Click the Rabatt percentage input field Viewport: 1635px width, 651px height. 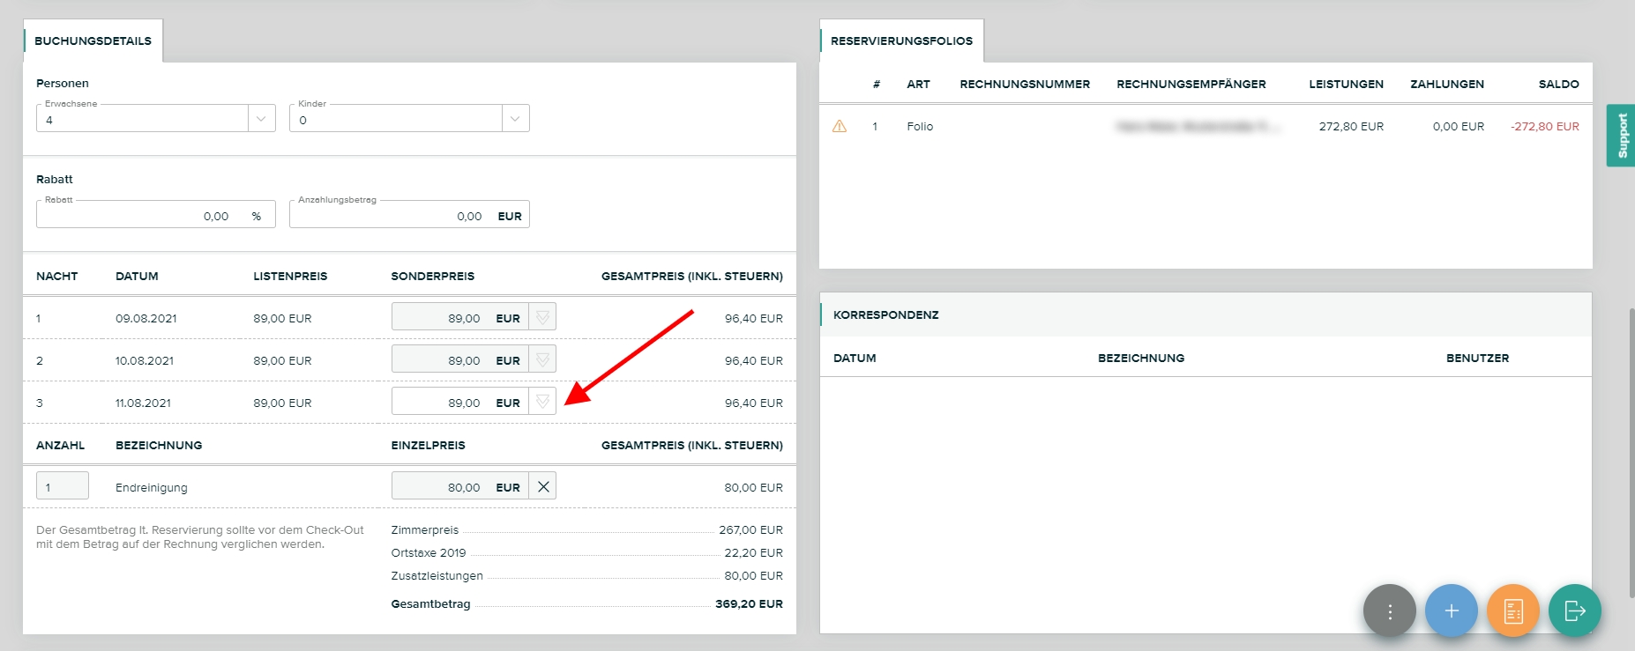tap(141, 216)
